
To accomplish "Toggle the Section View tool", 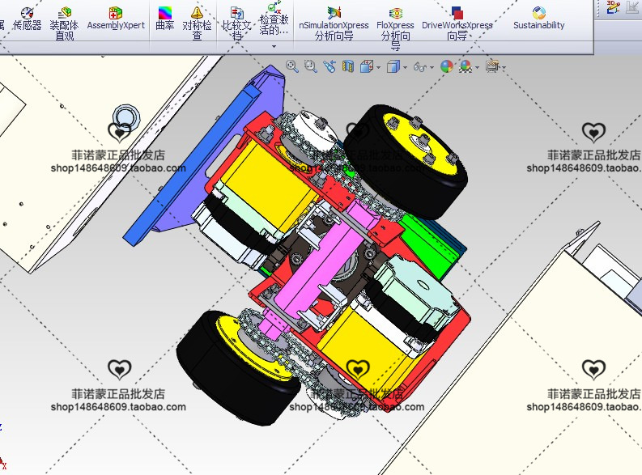I will (347, 66).
